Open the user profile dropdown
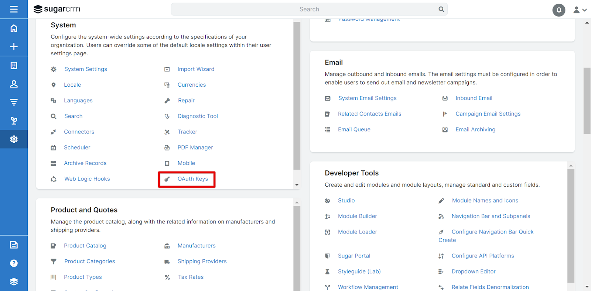Image resolution: width=591 pixels, height=291 pixels. (x=580, y=10)
